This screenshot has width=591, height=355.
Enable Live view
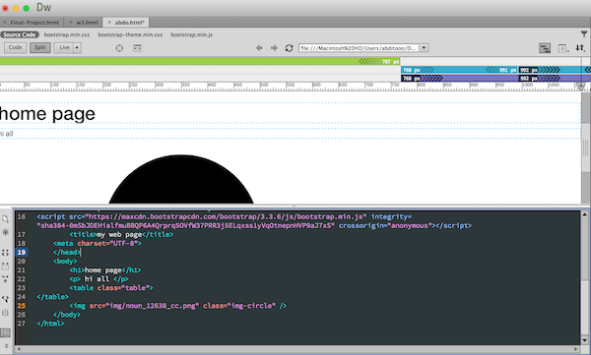[x=64, y=47]
